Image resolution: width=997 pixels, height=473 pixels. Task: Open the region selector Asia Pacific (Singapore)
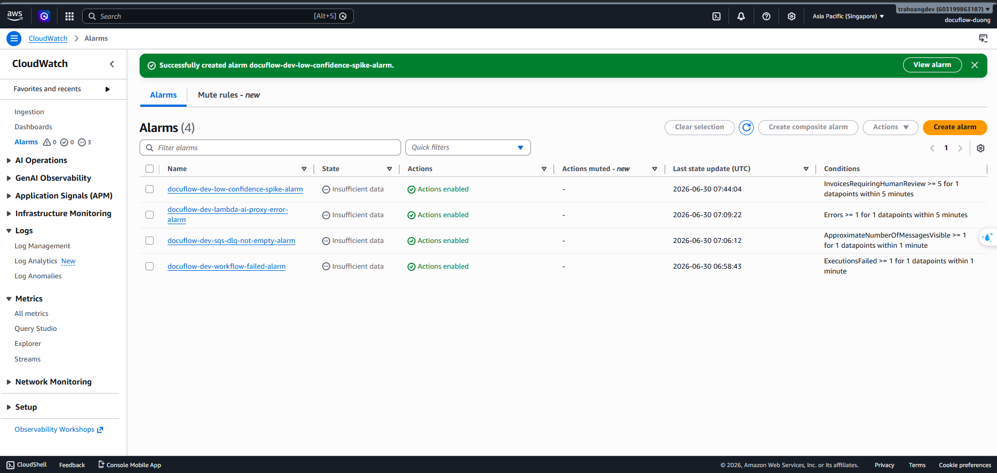848,16
